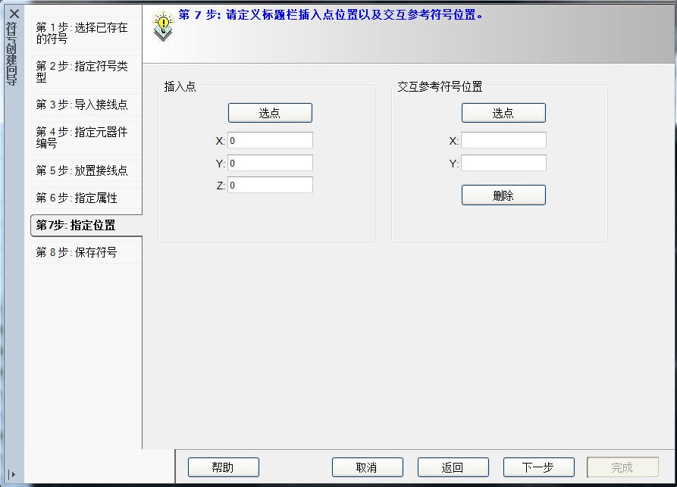677x487 pixels.
Task: Focus the 插入点 Y input field
Action: click(x=270, y=164)
